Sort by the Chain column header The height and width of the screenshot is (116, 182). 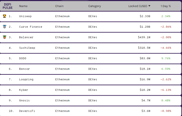coord(59,6)
